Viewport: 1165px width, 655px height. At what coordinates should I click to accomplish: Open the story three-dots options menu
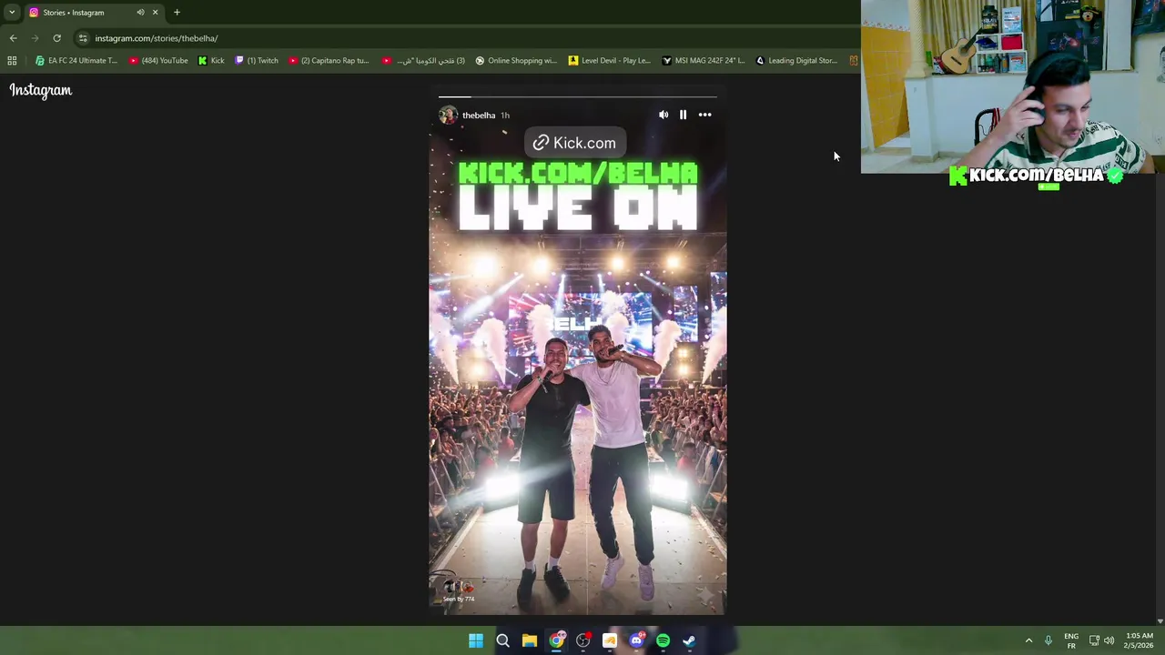click(x=704, y=115)
